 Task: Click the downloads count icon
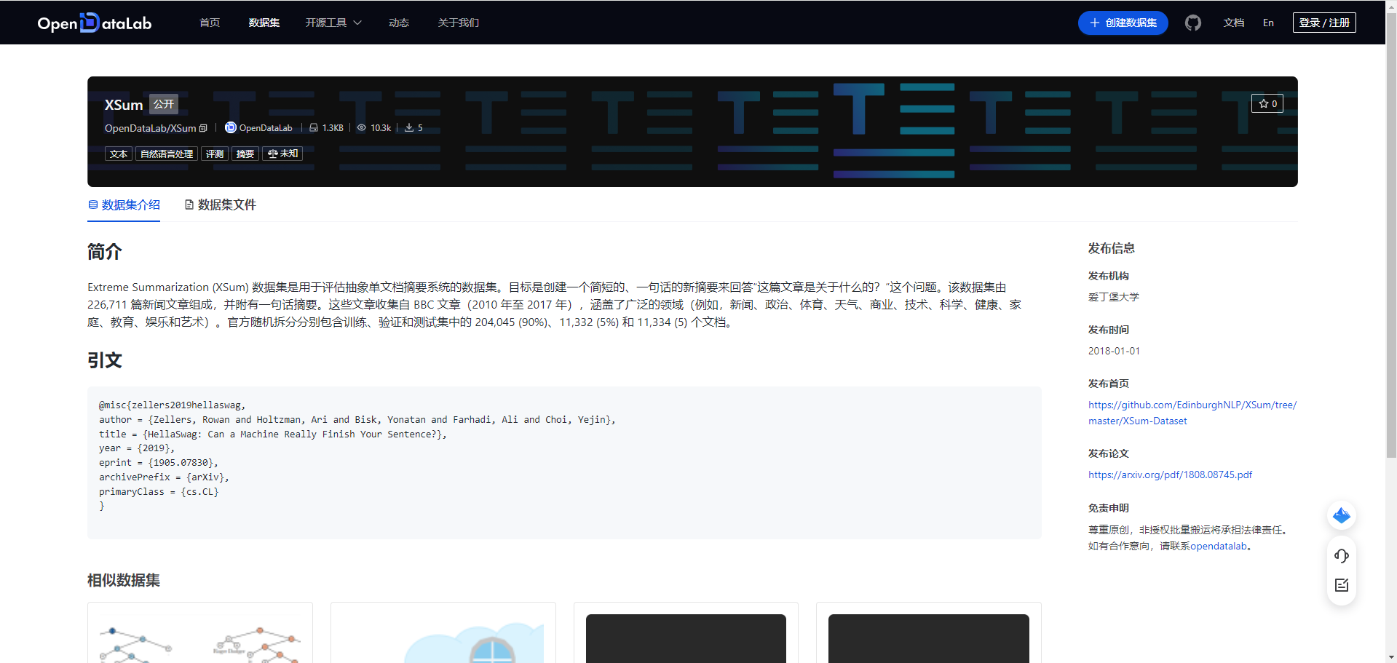tap(409, 128)
